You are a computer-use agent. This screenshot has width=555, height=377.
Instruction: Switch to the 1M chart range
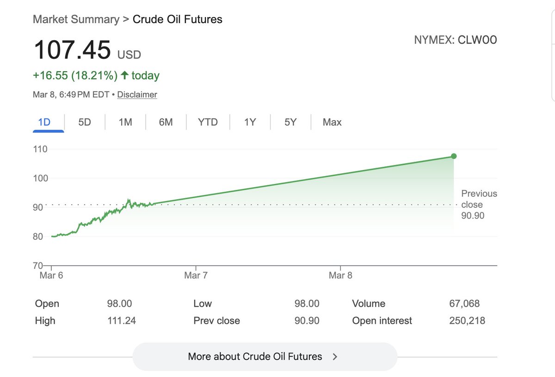tap(125, 122)
